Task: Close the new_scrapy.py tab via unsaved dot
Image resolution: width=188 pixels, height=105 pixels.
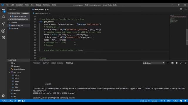Action: coord(48,9)
